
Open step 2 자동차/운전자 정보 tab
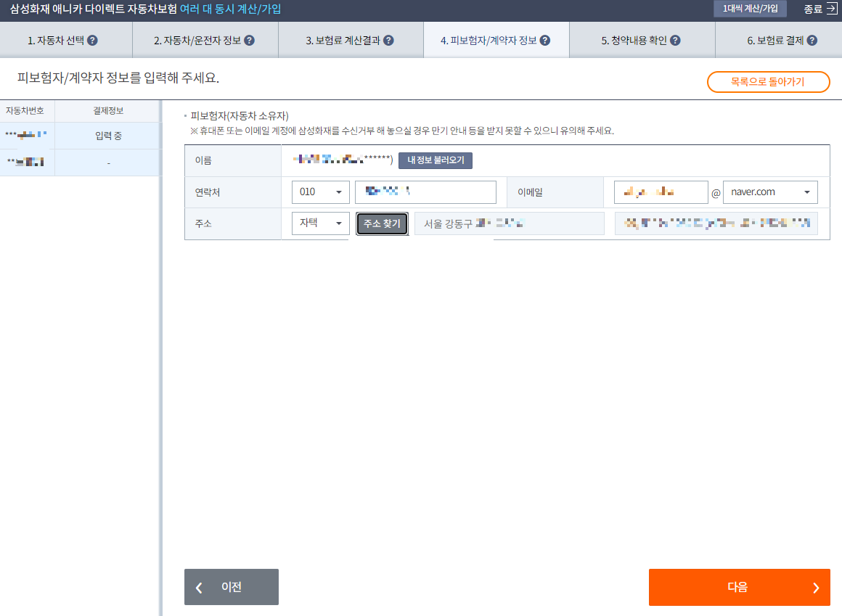(x=205, y=40)
